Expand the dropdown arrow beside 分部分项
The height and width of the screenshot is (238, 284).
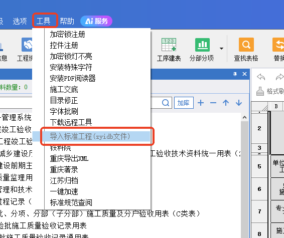point(221,49)
